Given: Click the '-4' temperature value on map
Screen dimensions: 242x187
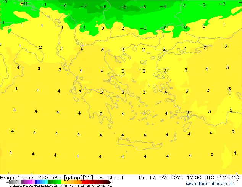Looking at the screenshot, I should [x=163, y=6].
